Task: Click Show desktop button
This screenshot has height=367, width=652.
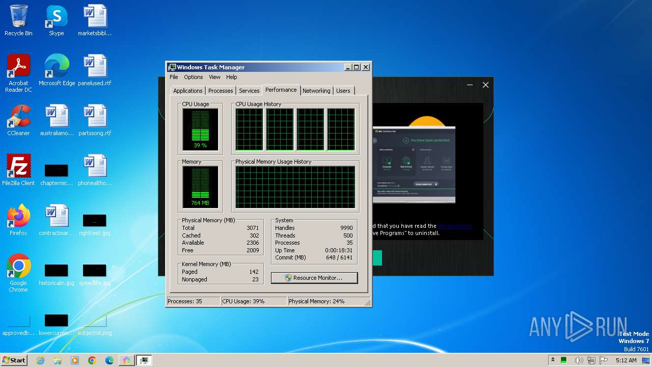Action: tap(647, 360)
